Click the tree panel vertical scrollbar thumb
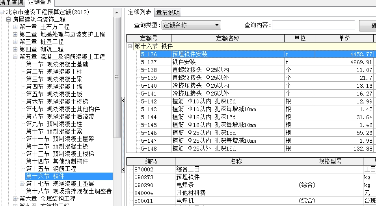376x206 pixels. click(117, 77)
